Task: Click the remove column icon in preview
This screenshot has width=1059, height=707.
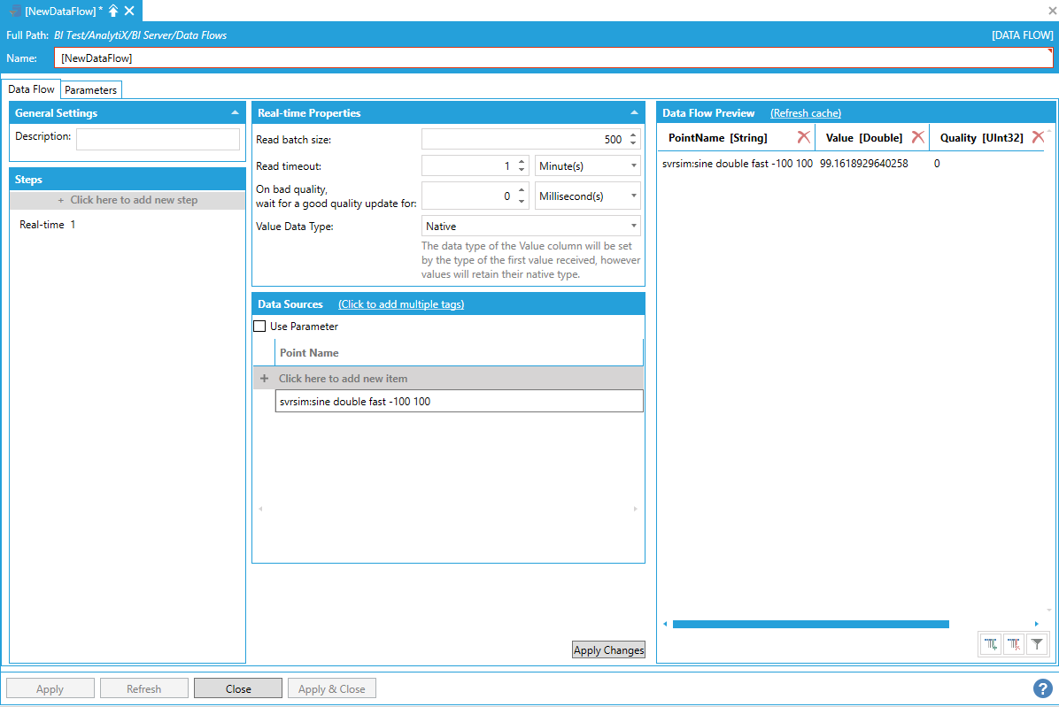Action: [1014, 645]
